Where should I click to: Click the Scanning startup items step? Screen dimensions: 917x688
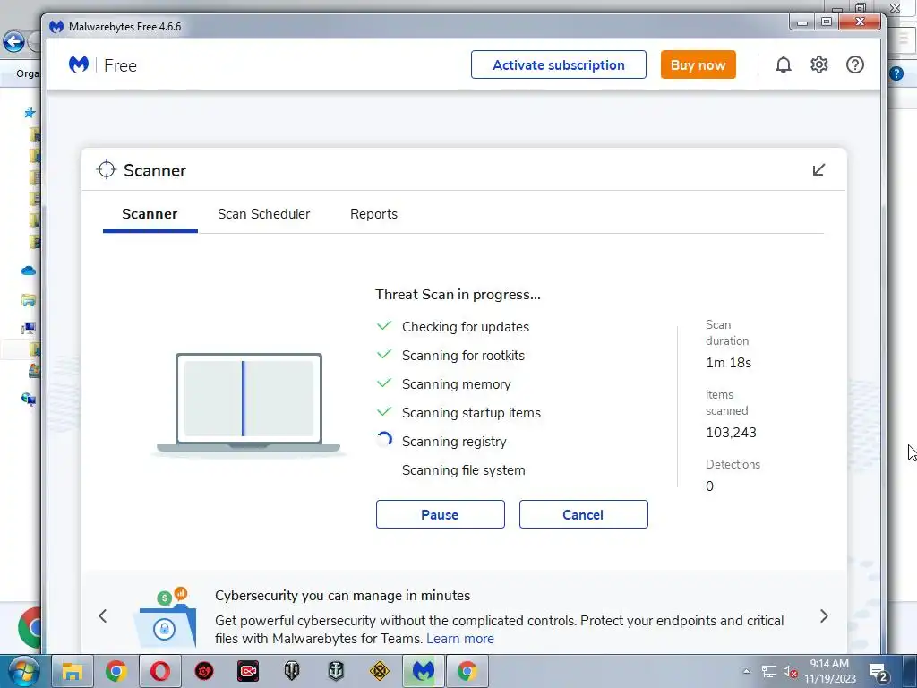pyautogui.click(x=471, y=413)
